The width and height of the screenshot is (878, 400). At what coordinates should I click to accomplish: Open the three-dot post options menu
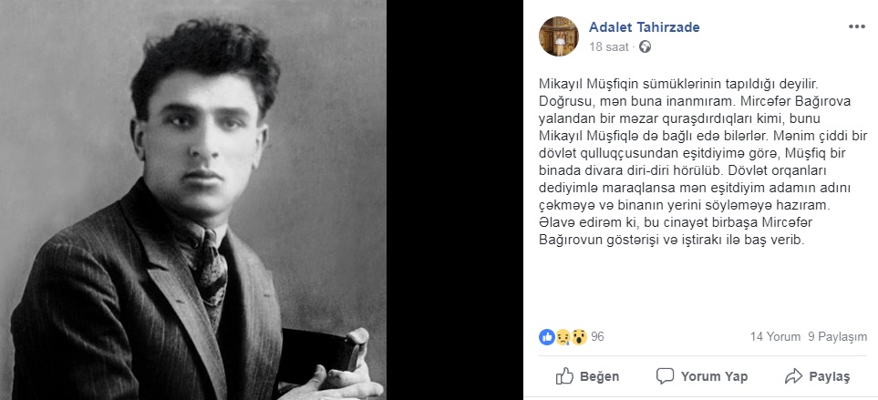(857, 26)
